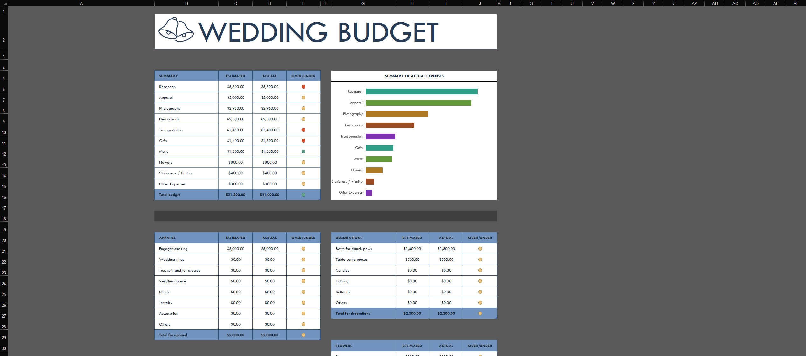Viewport: 806px width, 356px height.
Task: Click the teal Reception bar in chart
Action: tap(421, 91)
